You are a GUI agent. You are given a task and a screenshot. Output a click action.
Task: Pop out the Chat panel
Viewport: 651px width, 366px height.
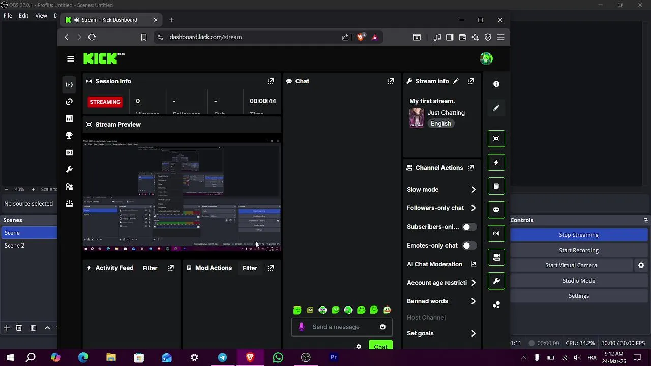pos(391,81)
